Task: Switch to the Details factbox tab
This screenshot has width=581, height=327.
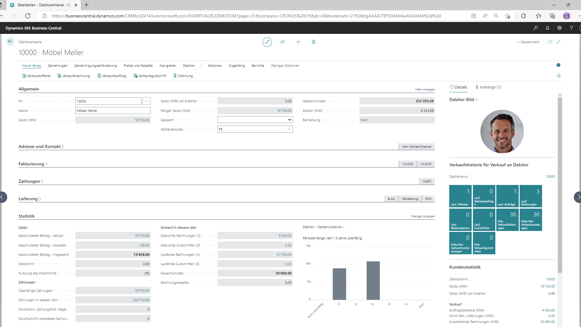Action: tap(459, 87)
